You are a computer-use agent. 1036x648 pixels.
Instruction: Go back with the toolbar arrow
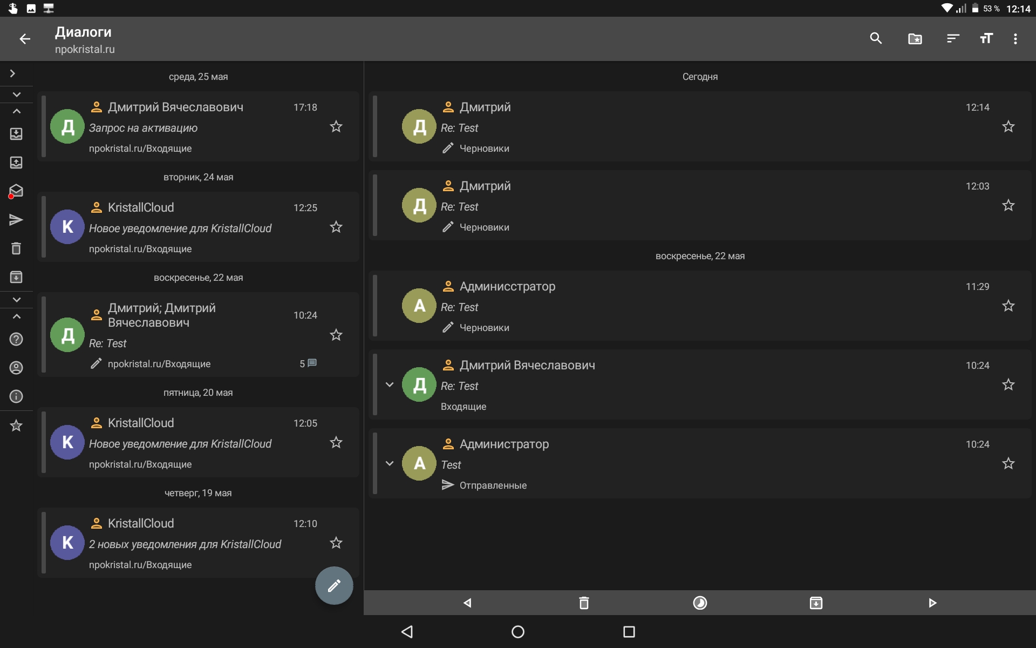(x=25, y=38)
